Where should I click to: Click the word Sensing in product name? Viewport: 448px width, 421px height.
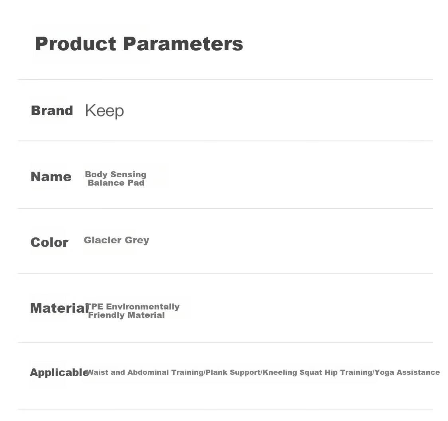[128, 174]
